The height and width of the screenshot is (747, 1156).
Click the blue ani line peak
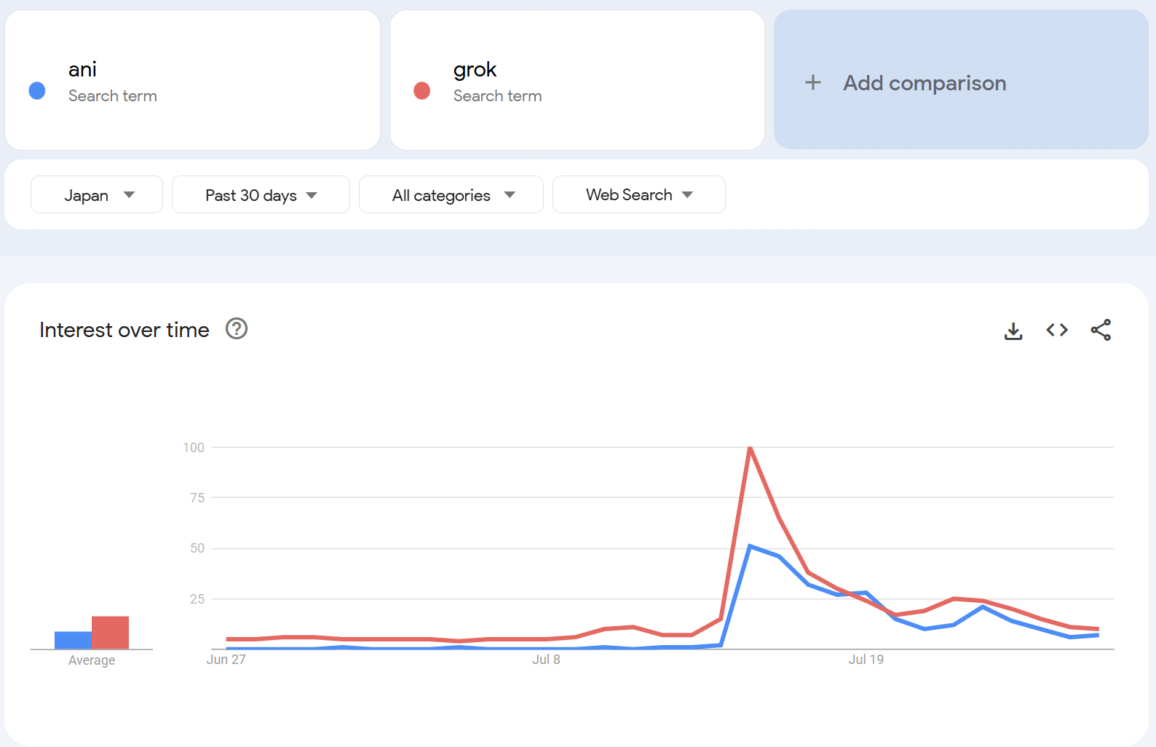pos(750,546)
